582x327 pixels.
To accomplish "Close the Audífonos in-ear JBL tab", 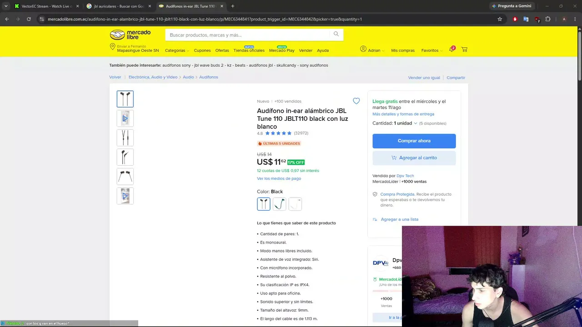I will 222,6.
